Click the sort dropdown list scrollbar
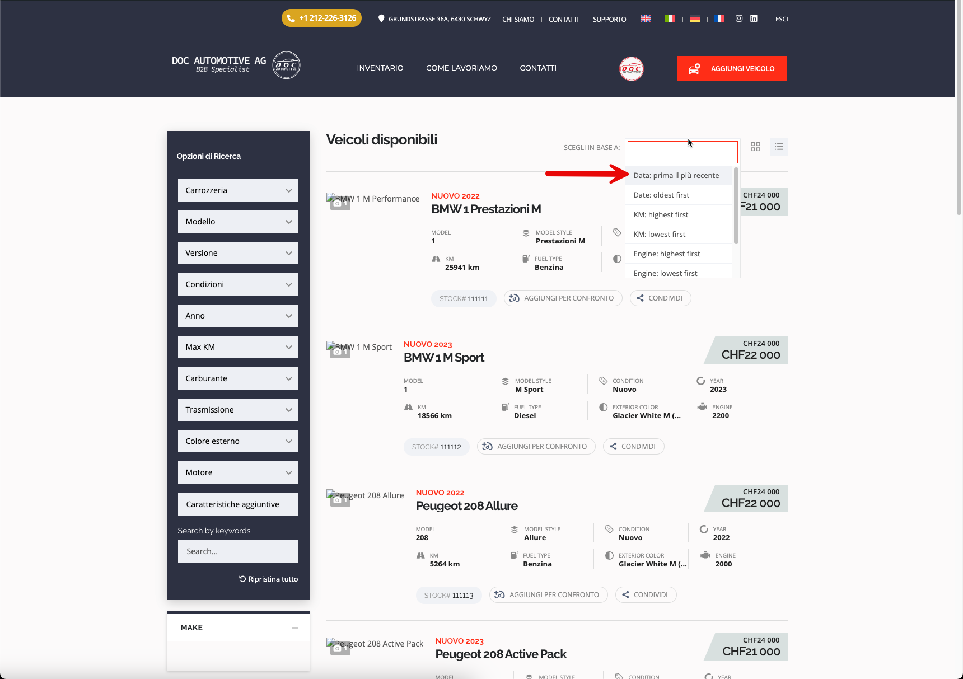This screenshot has height=679, width=963. coord(736,205)
